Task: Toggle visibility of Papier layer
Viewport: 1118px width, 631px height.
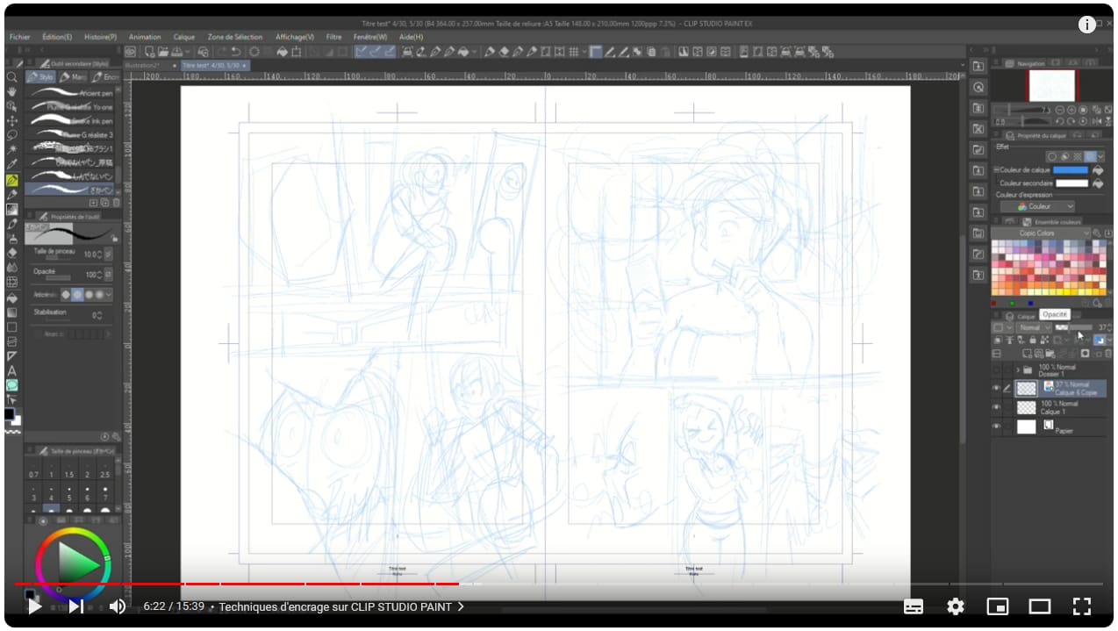Action: (x=996, y=427)
